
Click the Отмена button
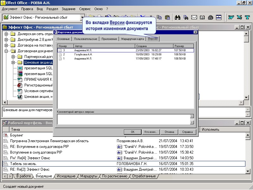point(169,132)
